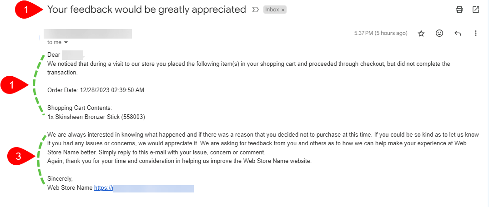The height and width of the screenshot is (207, 489).
Task: Click the "1x Skinsheen Bronzer Stick (558003)" text
Action: (96, 117)
